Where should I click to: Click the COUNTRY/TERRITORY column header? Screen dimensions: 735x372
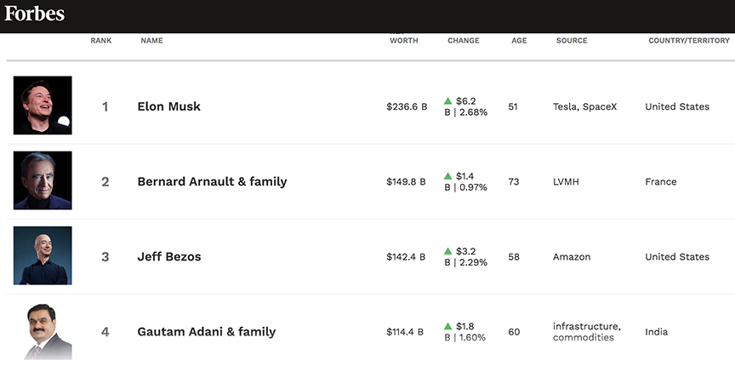[689, 41]
